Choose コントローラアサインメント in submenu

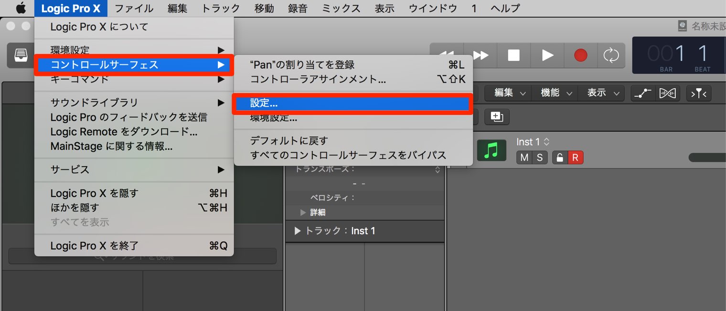point(353,79)
